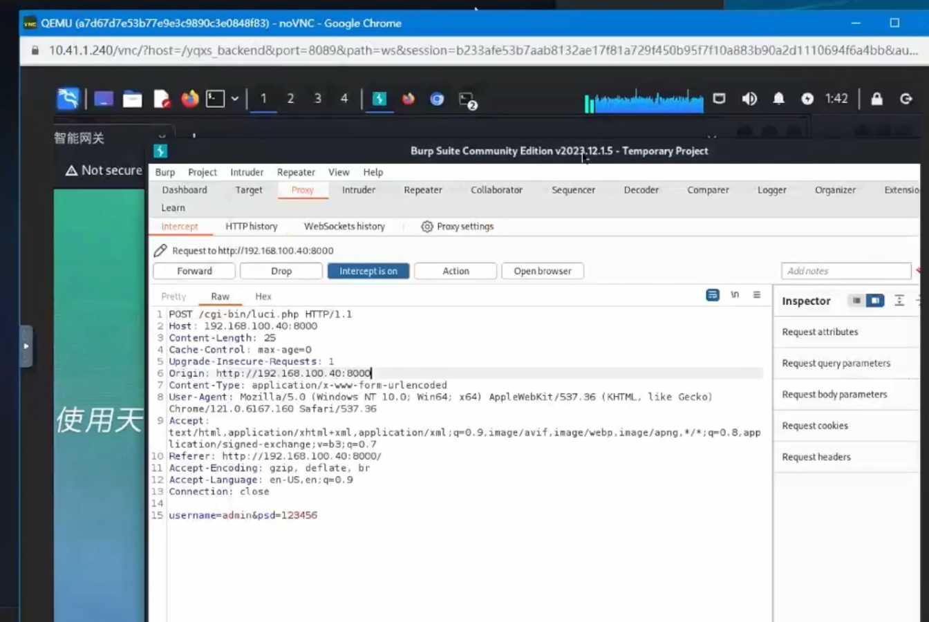The image size is (929, 622).
Task: Open the Burp menu
Action: tap(165, 172)
